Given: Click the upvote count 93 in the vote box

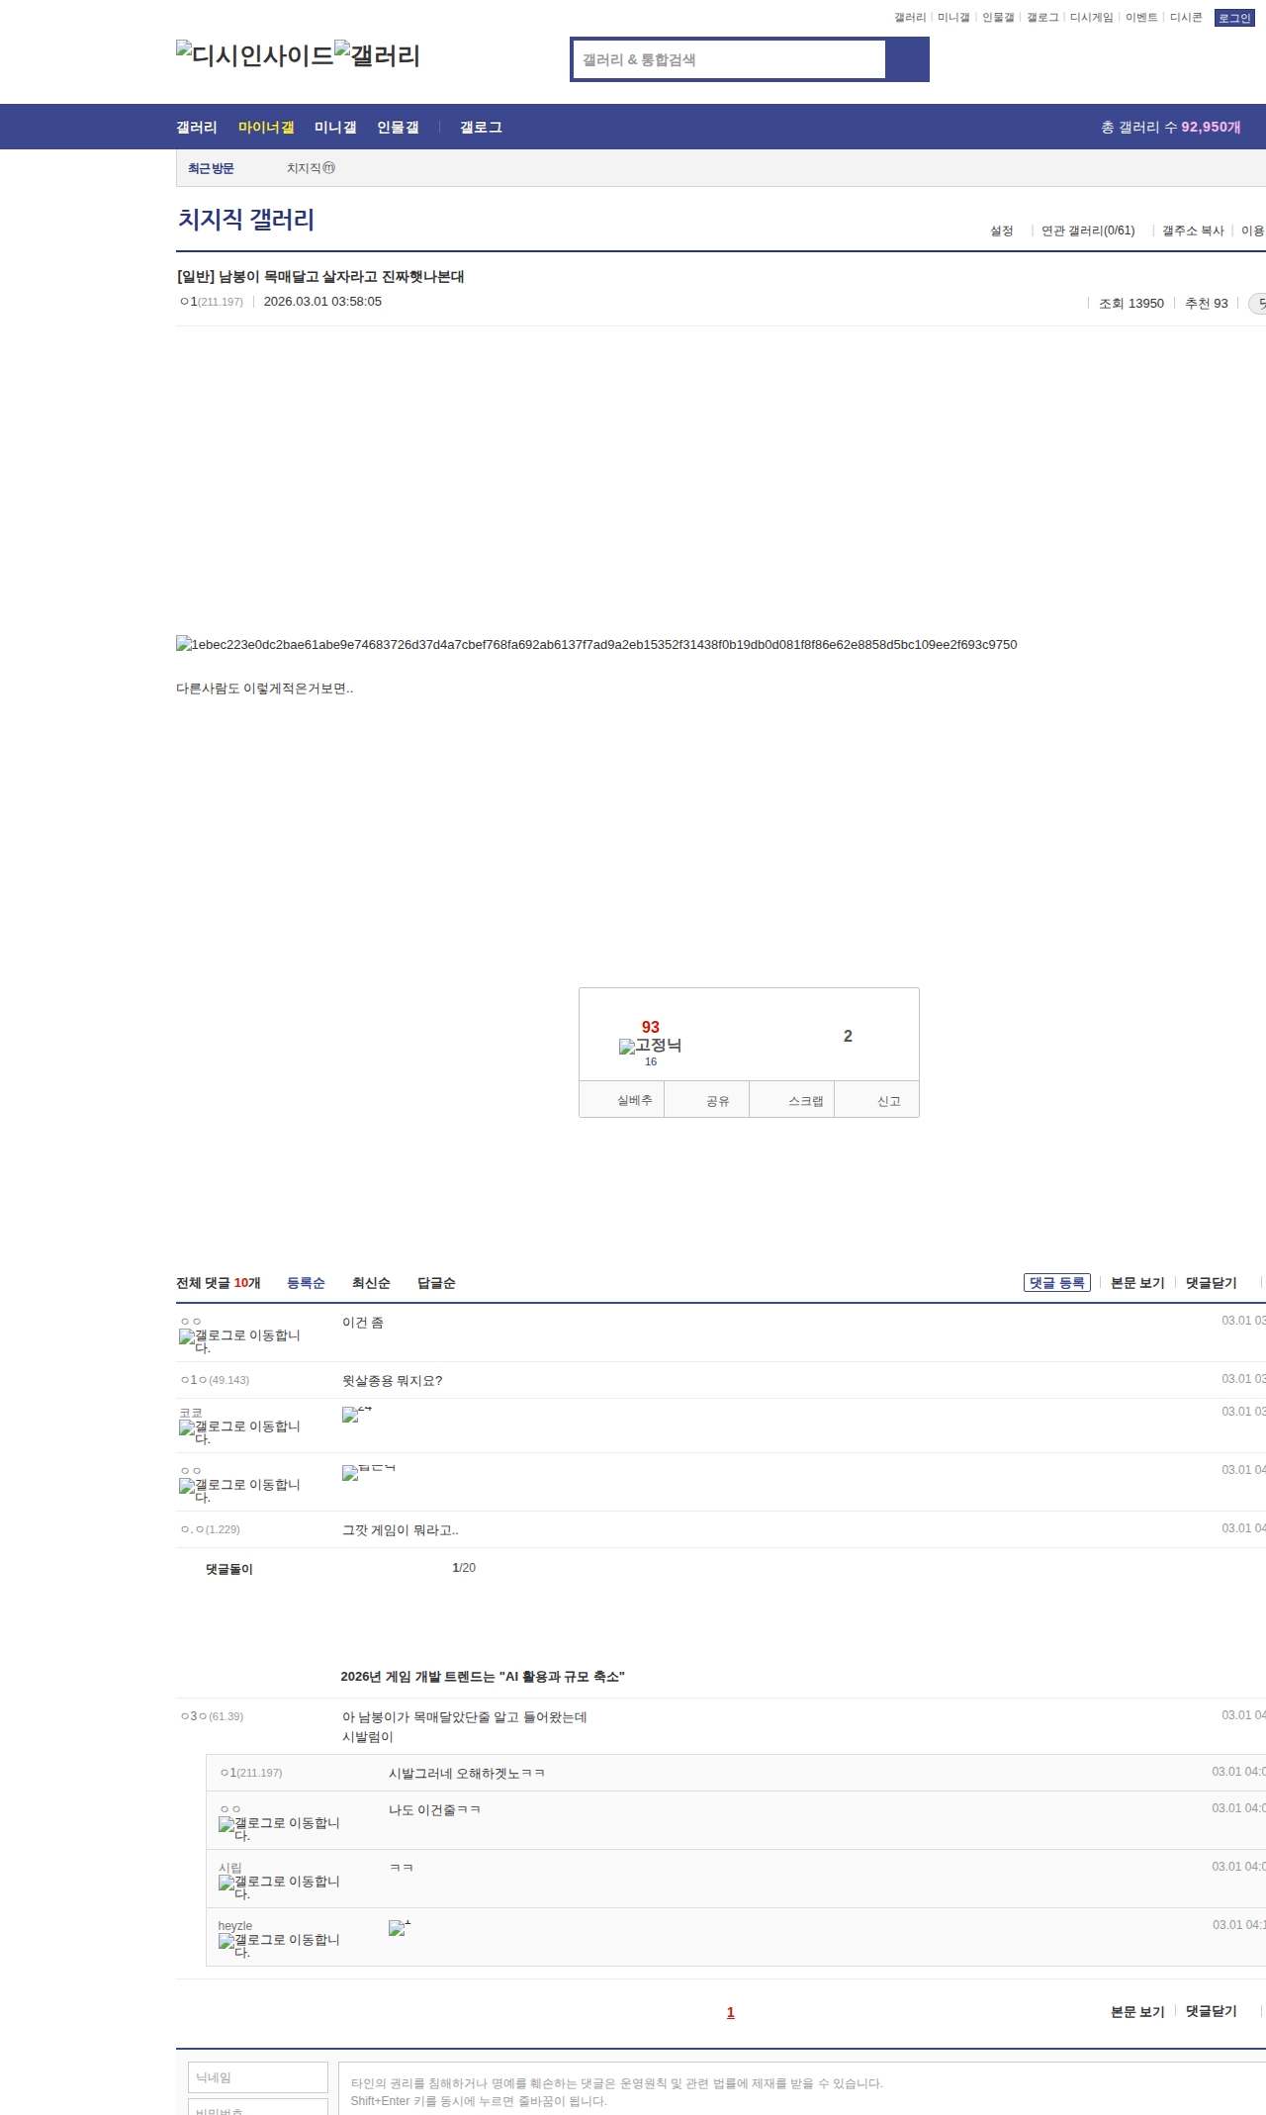Looking at the screenshot, I should [650, 1027].
